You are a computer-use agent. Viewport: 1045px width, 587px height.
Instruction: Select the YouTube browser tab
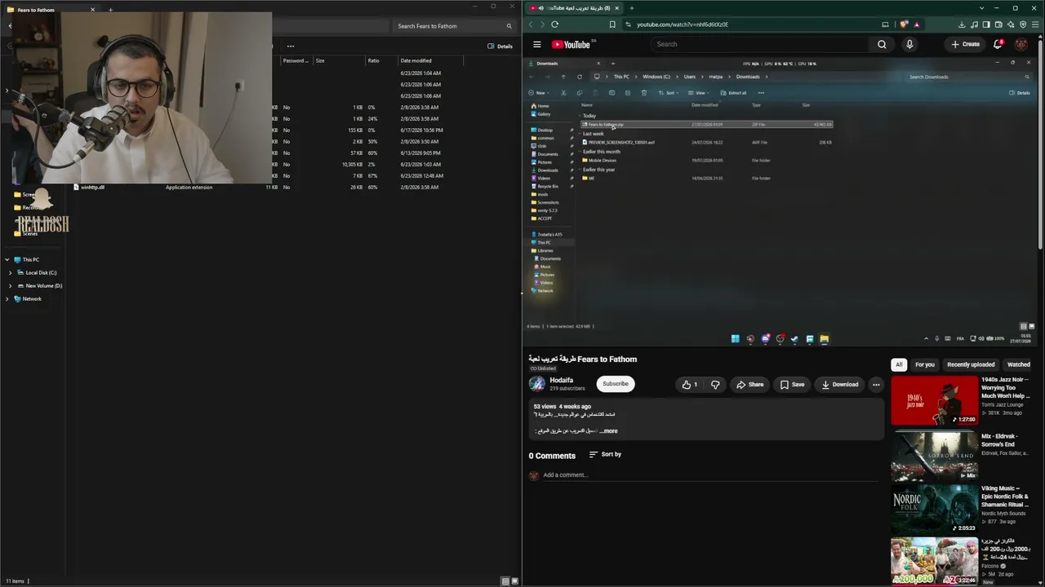point(575,8)
